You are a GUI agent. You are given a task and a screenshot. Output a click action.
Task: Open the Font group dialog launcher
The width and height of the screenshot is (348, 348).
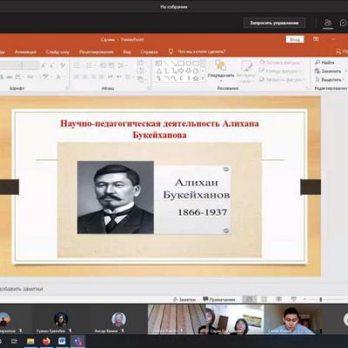pyautogui.click(x=67, y=88)
